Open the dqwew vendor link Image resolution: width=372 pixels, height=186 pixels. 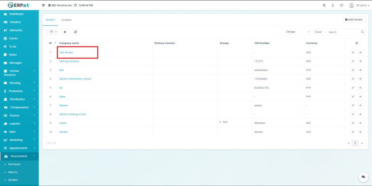click(64, 105)
